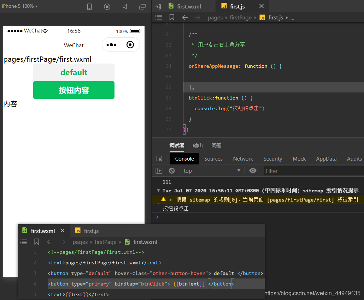The width and height of the screenshot is (364, 300).
Task: Open the top context dropdown
Action: click(x=212, y=171)
